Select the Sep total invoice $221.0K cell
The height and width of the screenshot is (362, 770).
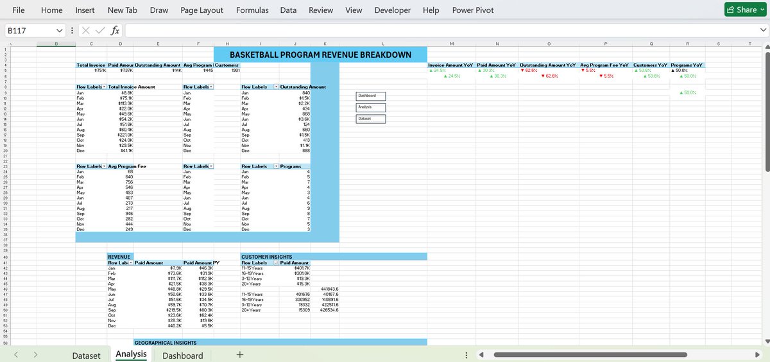(x=119, y=135)
